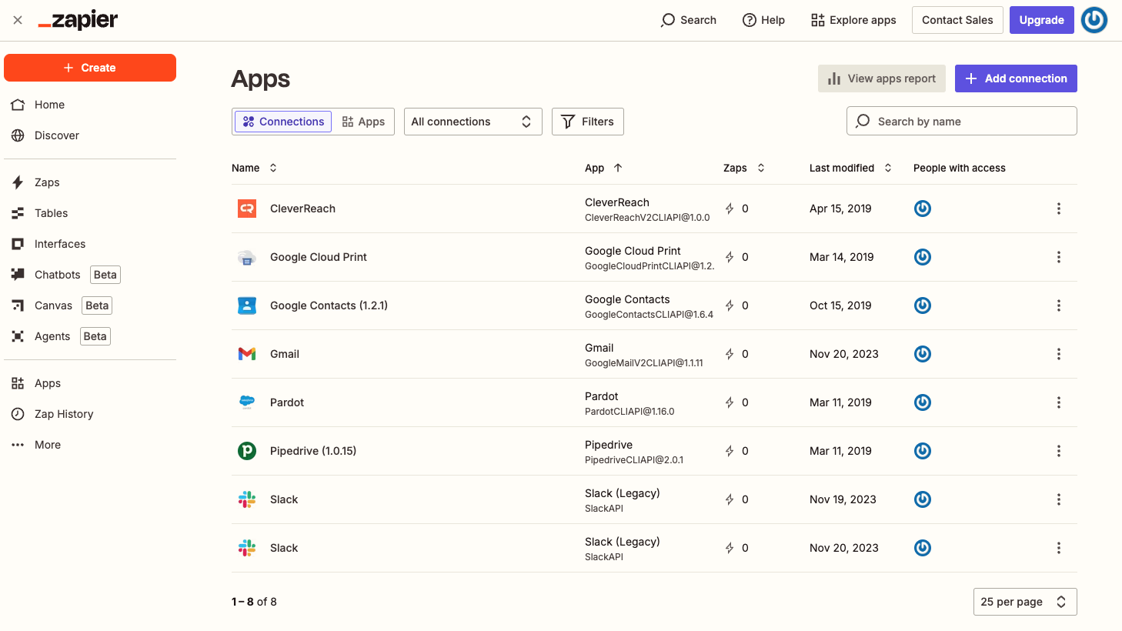Click the Google Cloud Print app icon
This screenshot has height=631, width=1122.
(x=247, y=257)
